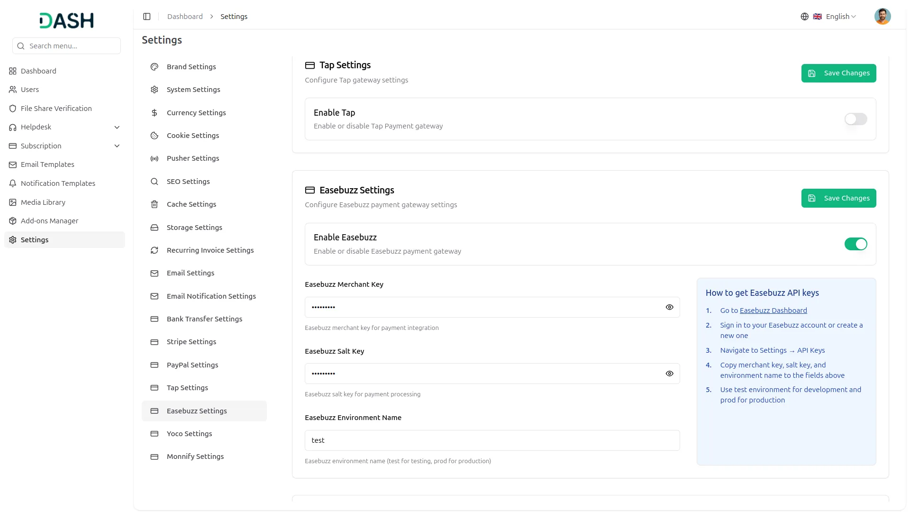The width and height of the screenshot is (910, 512).
Task: Click the Tap Settings header card icon
Action: [310, 65]
